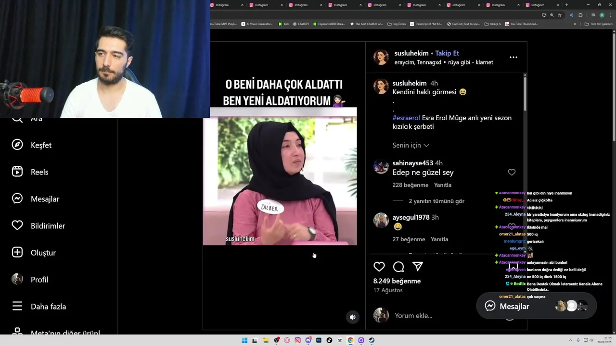The image size is (616, 346).
Task: Click the Yorum ekle comment input
Action: (x=413, y=316)
